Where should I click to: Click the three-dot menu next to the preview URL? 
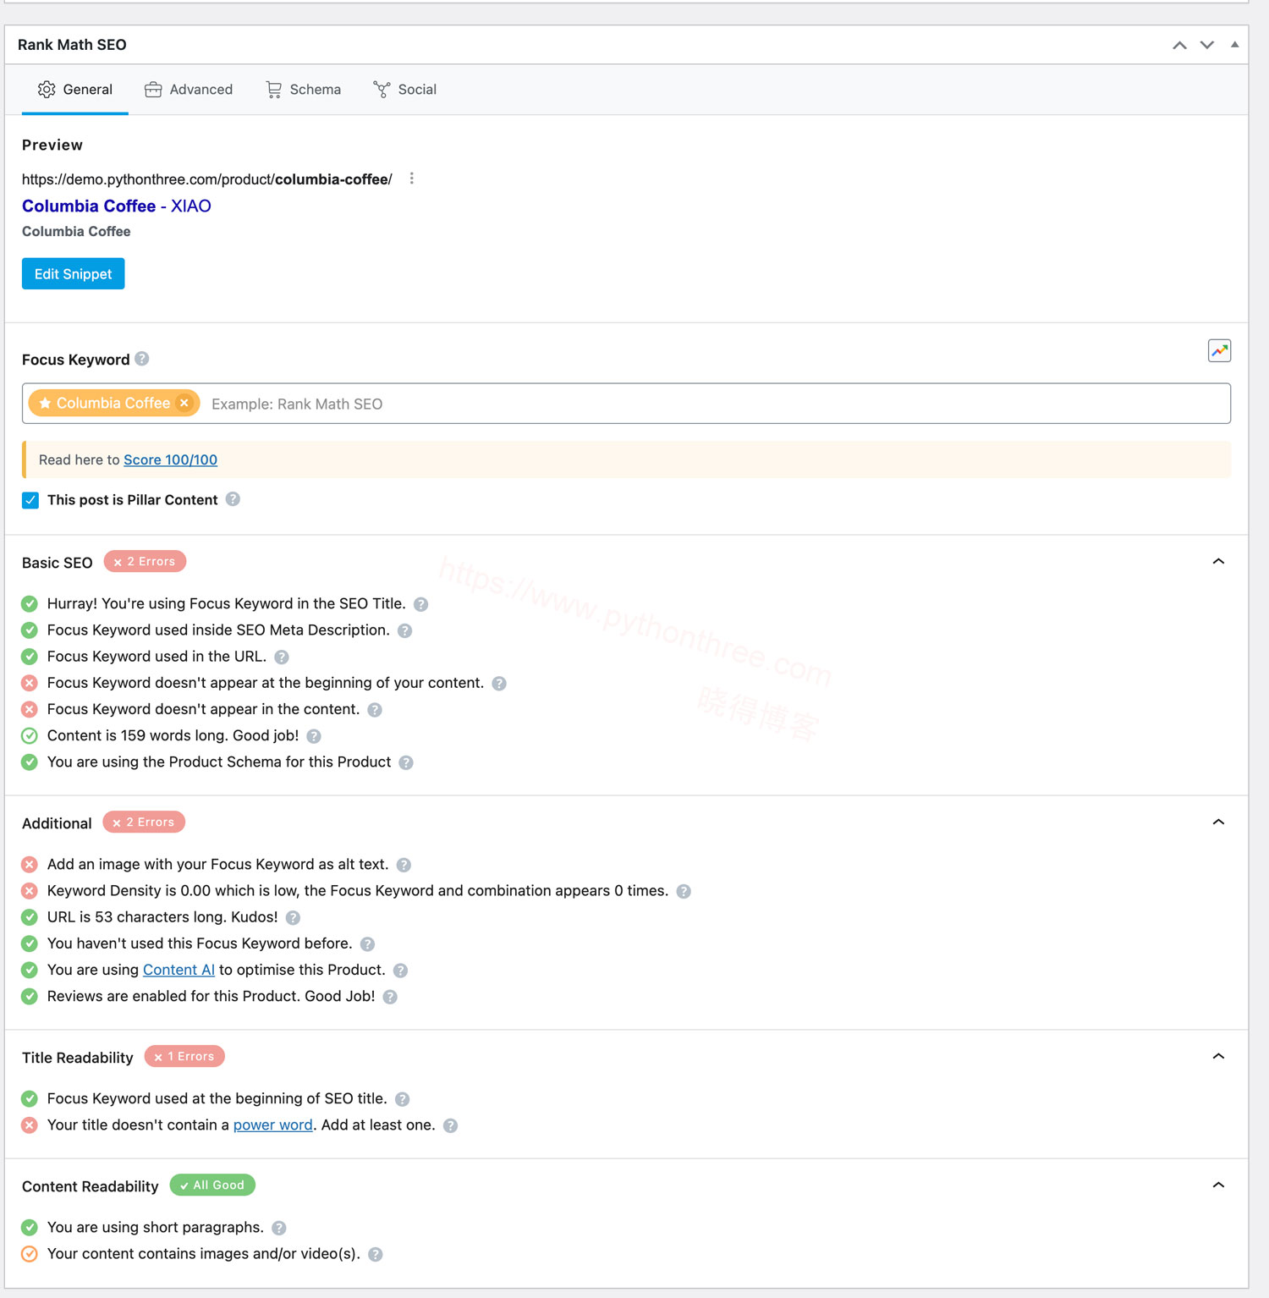[x=411, y=179]
